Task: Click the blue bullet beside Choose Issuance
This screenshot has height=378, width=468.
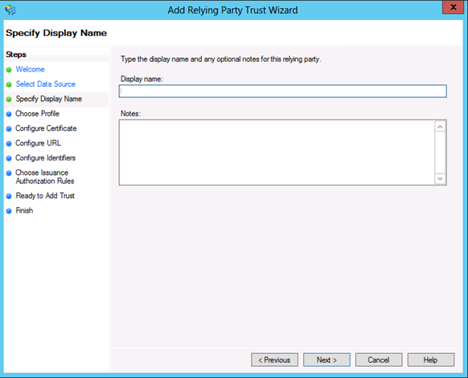Action: coord(9,173)
